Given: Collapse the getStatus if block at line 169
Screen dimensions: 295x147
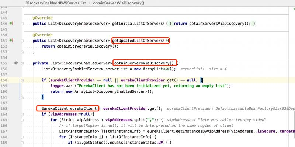Looking at the screenshot, I should pos(22,143).
